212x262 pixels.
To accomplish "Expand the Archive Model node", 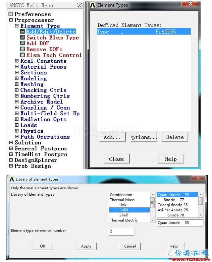I will point(17,102).
